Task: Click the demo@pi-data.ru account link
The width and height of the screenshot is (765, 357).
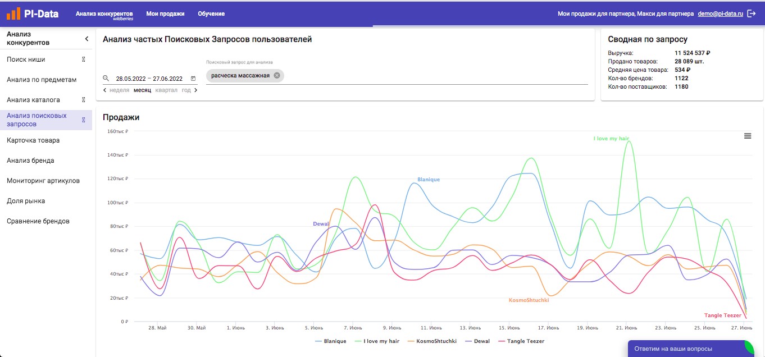Action: point(721,13)
